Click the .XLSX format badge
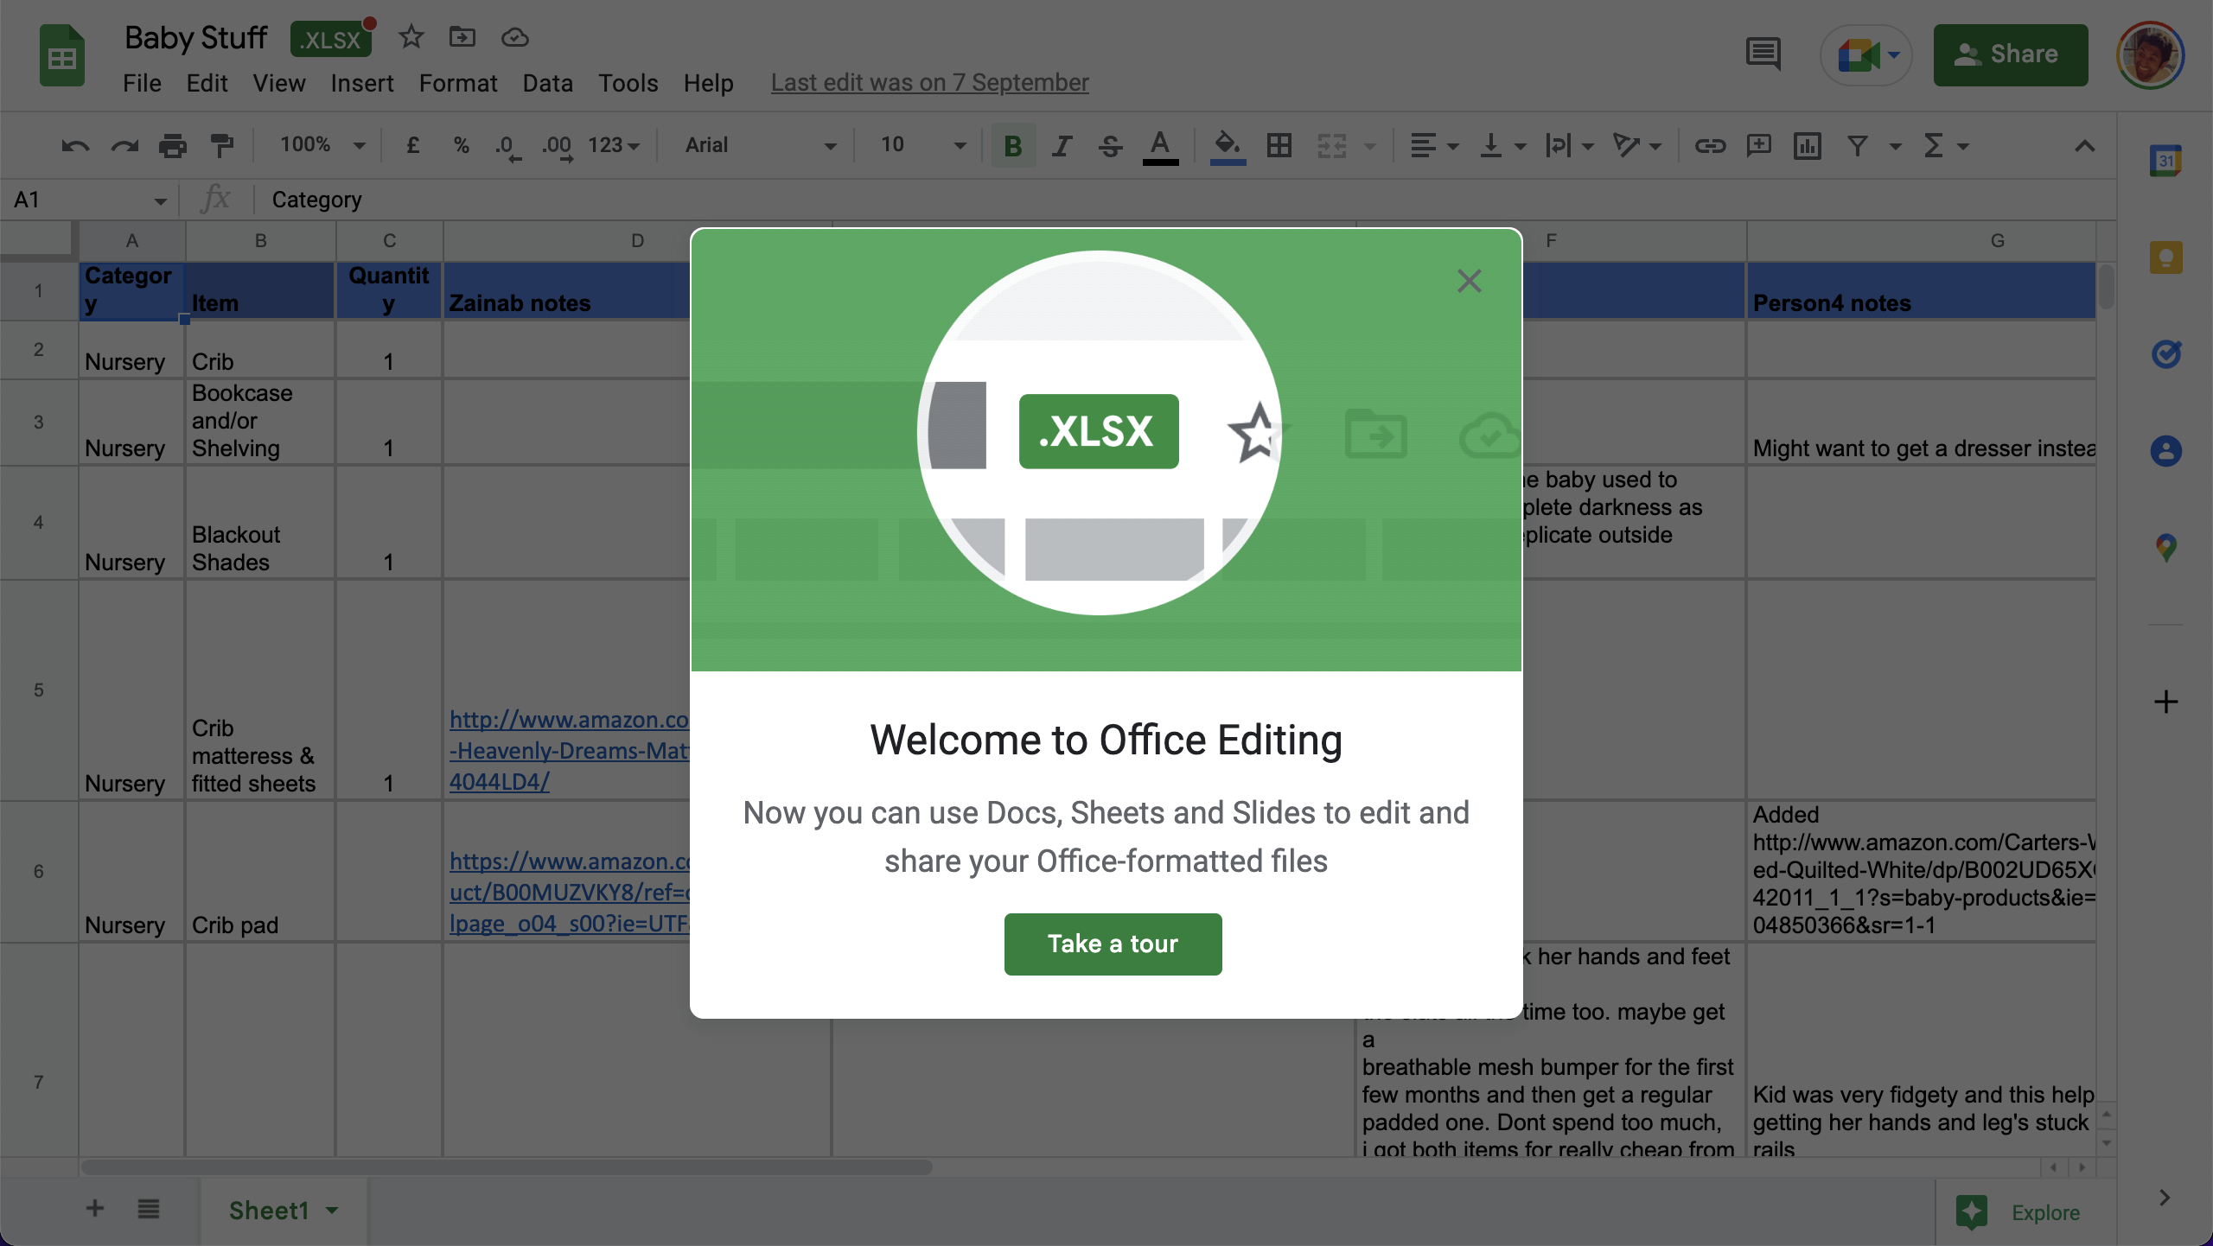2213x1246 pixels. pyautogui.click(x=331, y=39)
